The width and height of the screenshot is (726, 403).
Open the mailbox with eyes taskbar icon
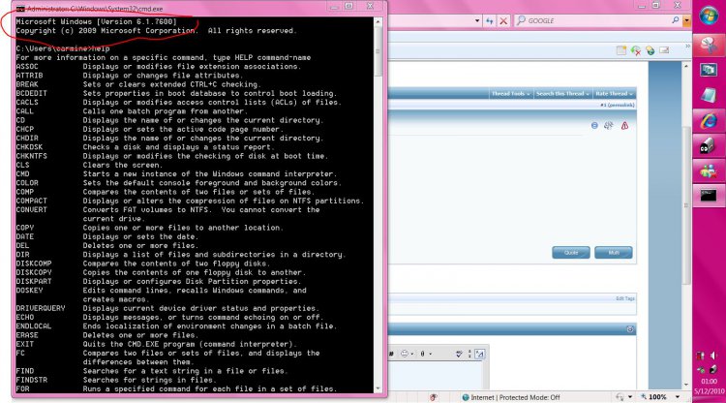coord(707,146)
